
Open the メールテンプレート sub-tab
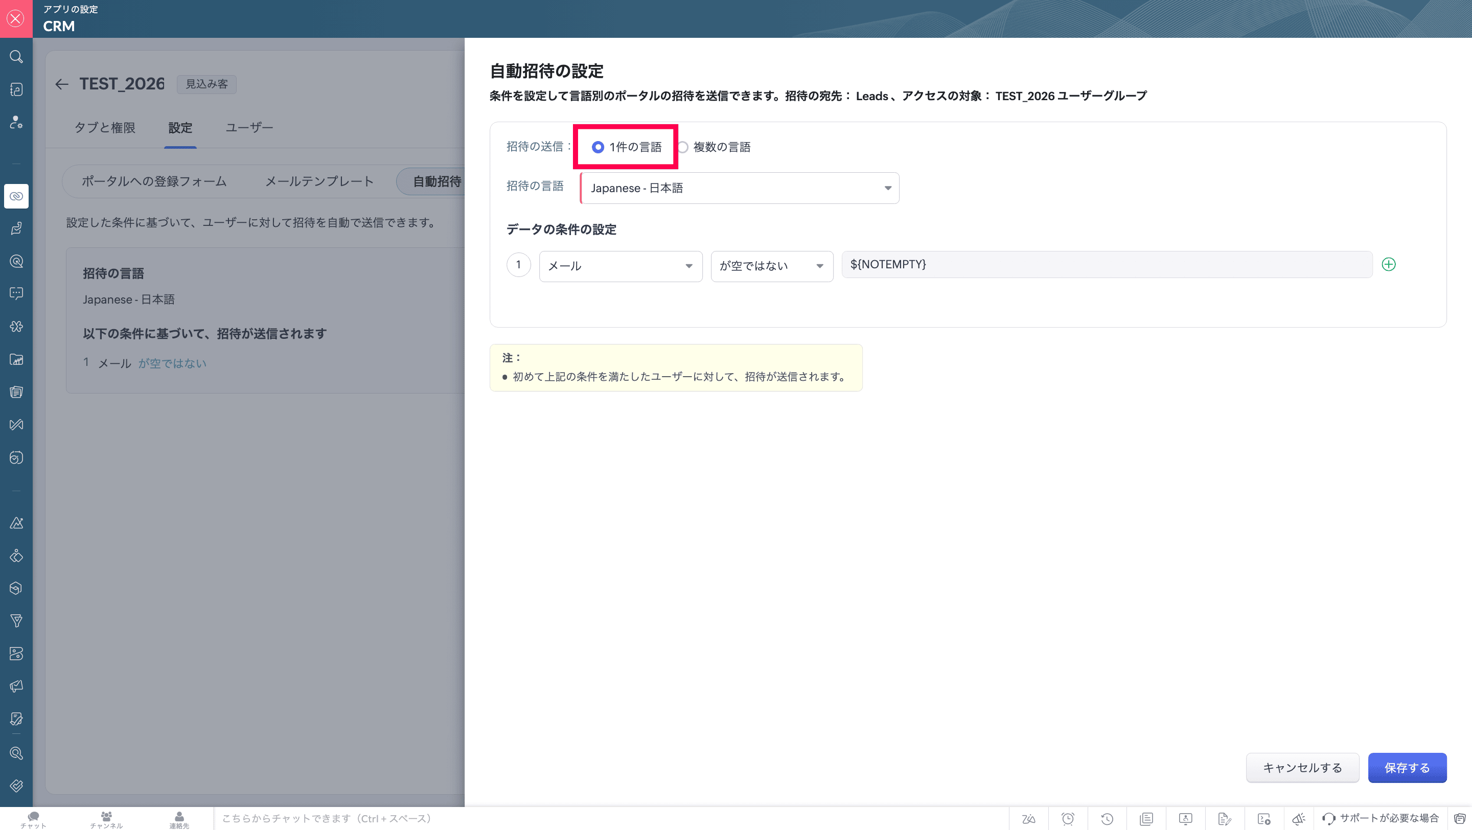(319, 181)
